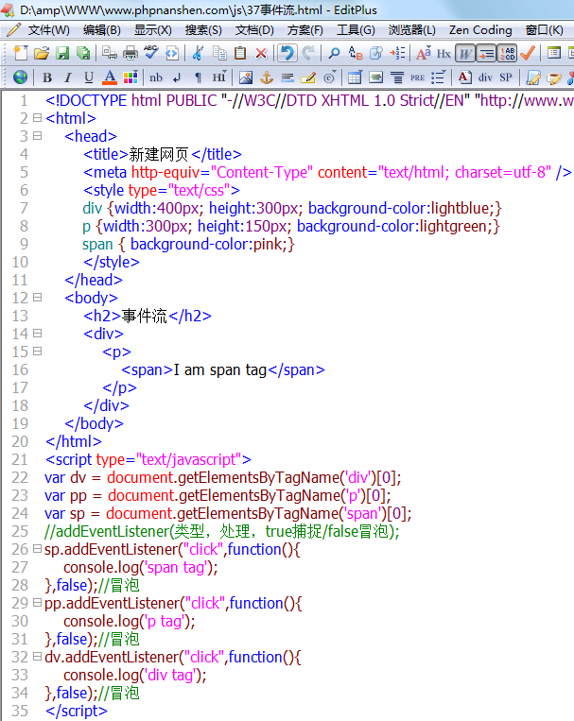Open the color palette grid picker
Screen dimensions: 574x721
[x=130, y=77]
